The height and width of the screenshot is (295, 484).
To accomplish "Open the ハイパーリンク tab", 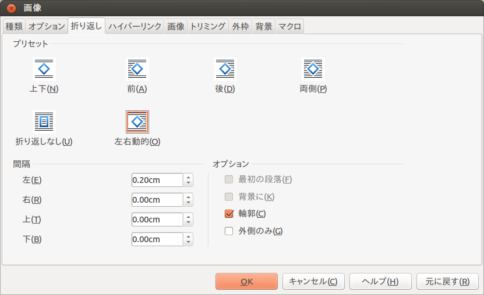I will click(x=135, y=27).
